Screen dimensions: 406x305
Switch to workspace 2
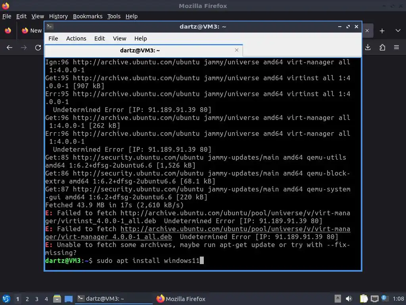tap(27, 299)
